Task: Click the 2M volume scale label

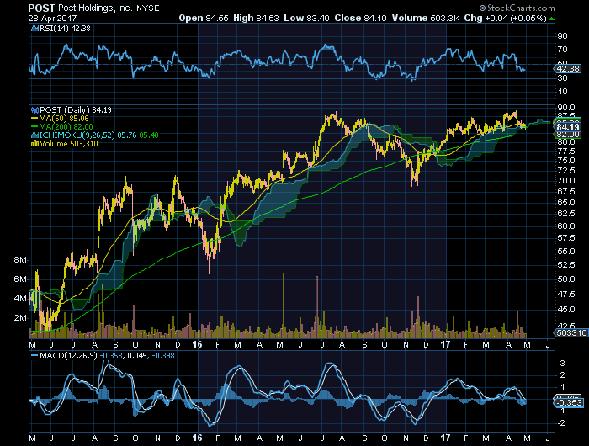Action: coord(20,318)
